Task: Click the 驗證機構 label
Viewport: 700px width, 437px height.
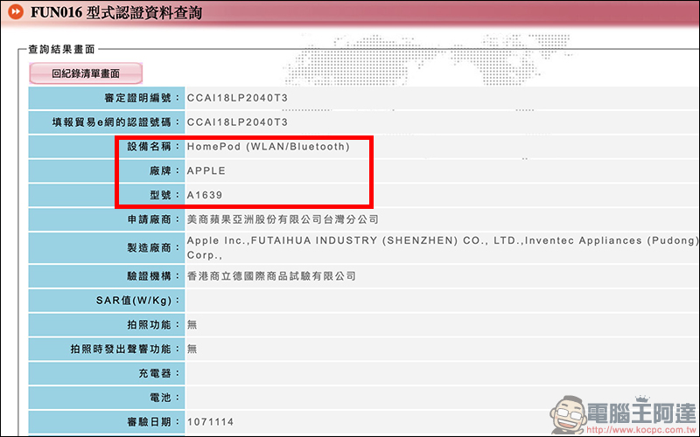Action: coord(154,276)
